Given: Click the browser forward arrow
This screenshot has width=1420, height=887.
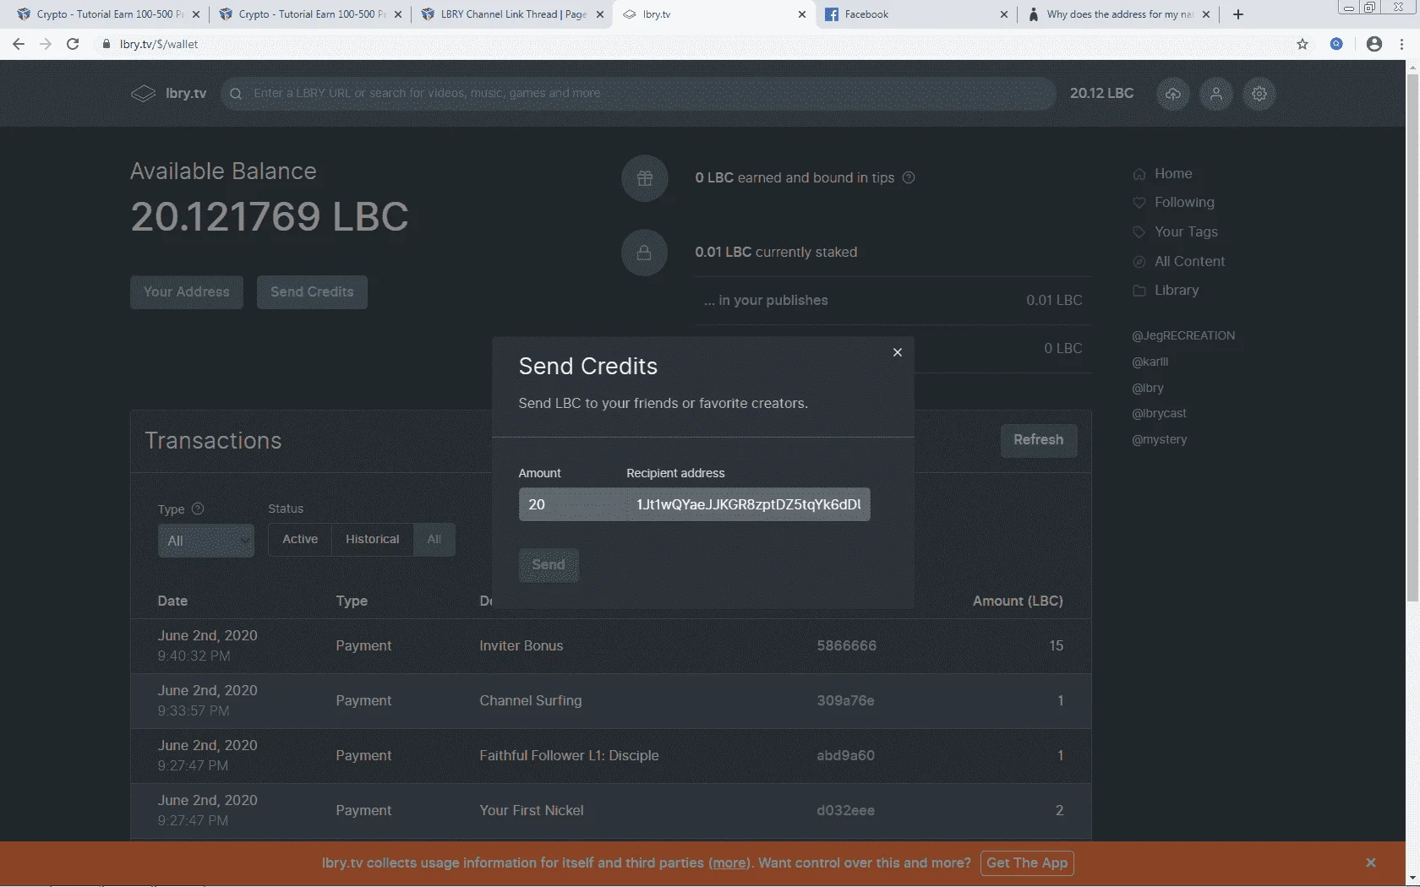Looking at the screenshot, I should tap(46, 44).
